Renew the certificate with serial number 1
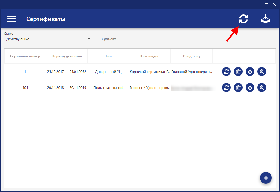The width and height of the screenshot is (280, 192). pyautogui.click(x=226, y=71)
